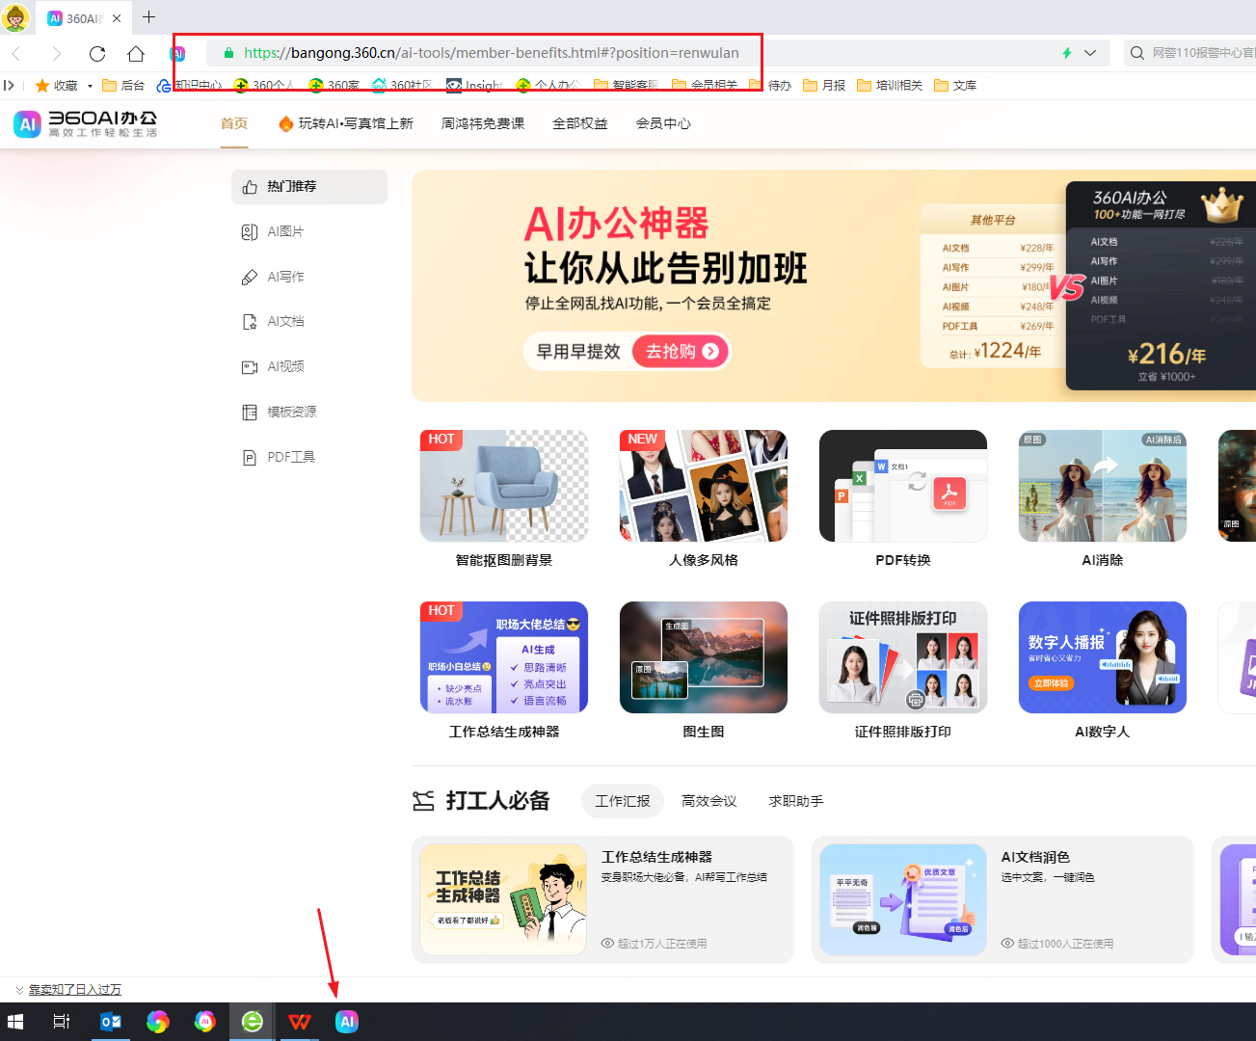The width and height of the screenshot is (1256, 1041).
Task: Click the browser home icon
Action: (x=133, y=54)
